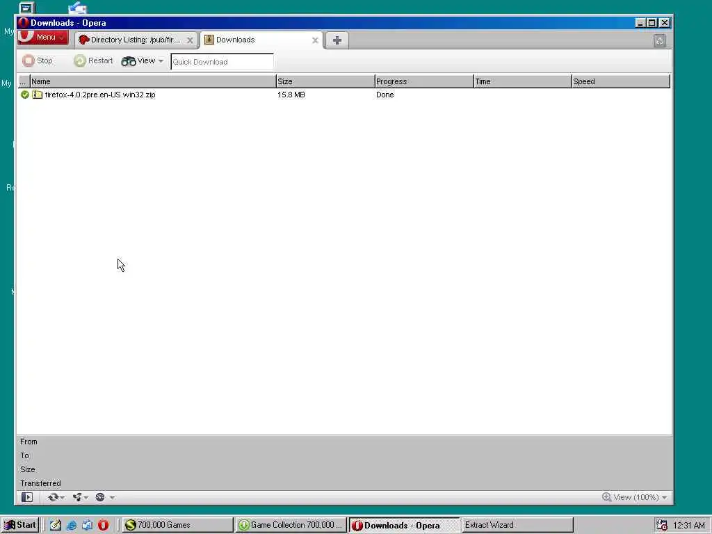Close the Directory Listing tab
The image size is (712, 534).
190,40
